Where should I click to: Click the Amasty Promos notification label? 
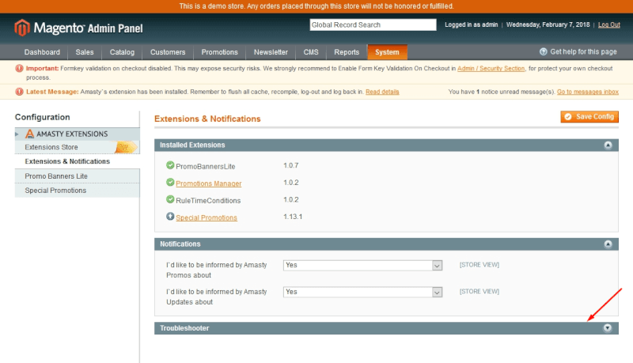[216, 270]
